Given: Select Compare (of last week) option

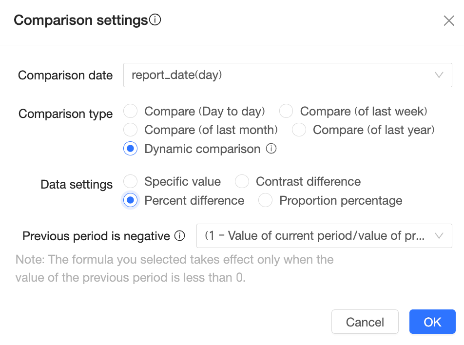Looking at the screenshot, I should click(x=286, y=111).
